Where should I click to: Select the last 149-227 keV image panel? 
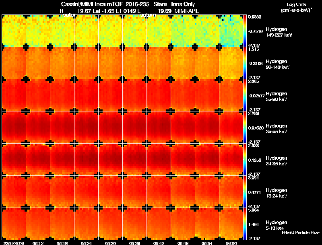pos(231,31)
